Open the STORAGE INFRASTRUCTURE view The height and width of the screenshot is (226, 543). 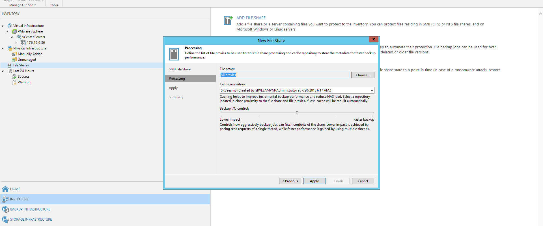(31, 220)
